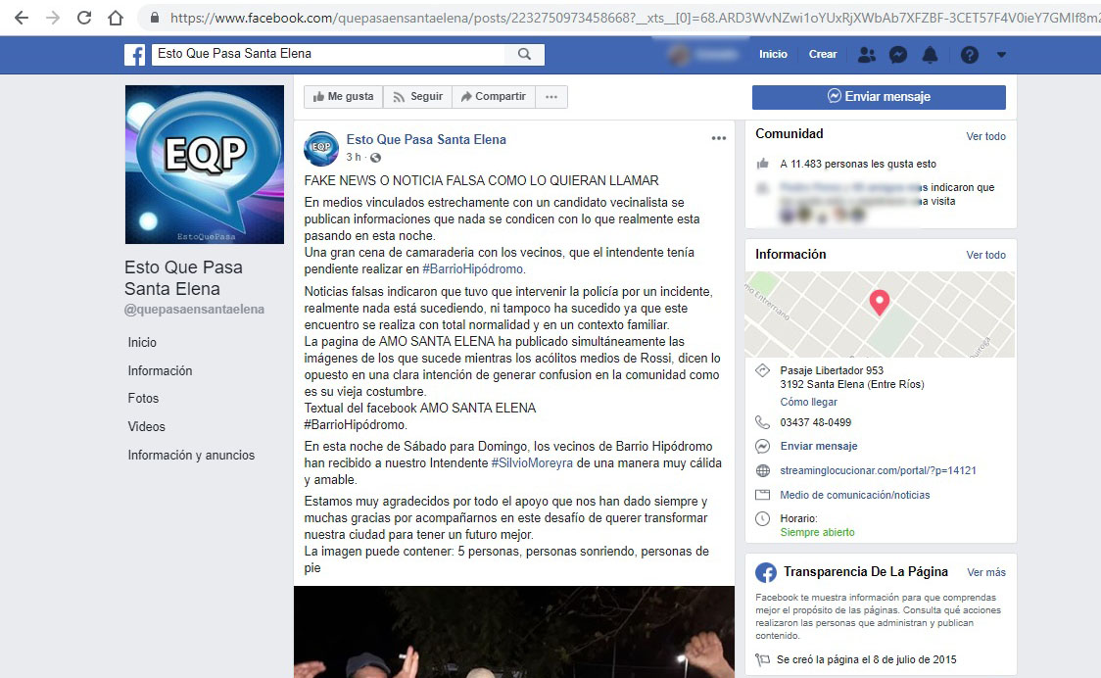Click the Facebook logo in the blue bar
The width and height of the screenshot is (1101, 678).
(134, 55)
